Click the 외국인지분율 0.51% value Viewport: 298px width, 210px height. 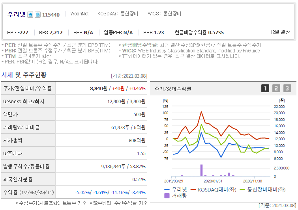point(139,179)
